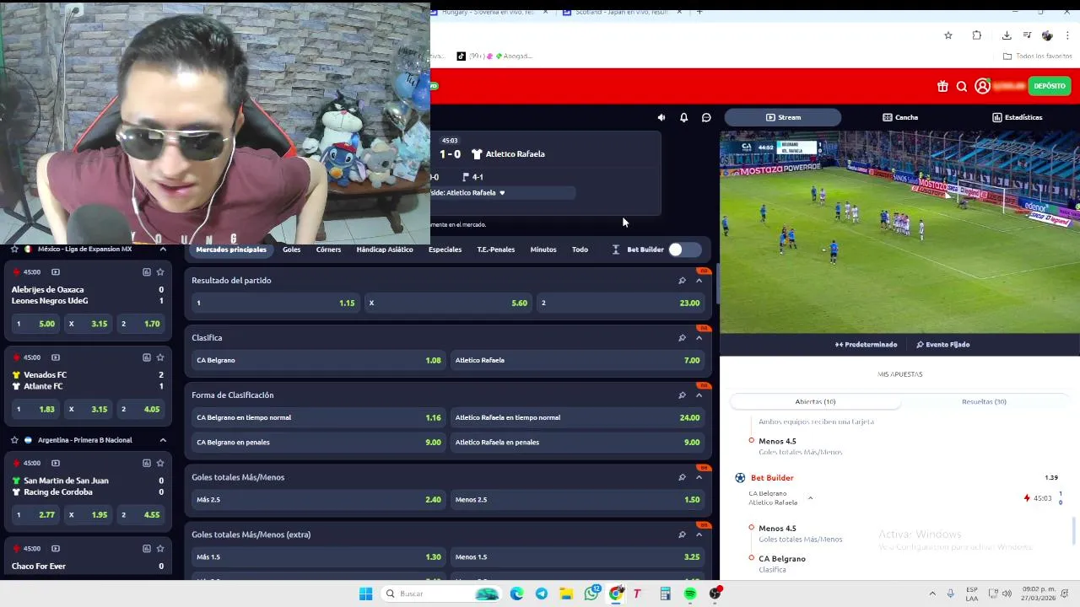Open the gift promotions icon
This screenshot has height=607, width=1080.
942,86
